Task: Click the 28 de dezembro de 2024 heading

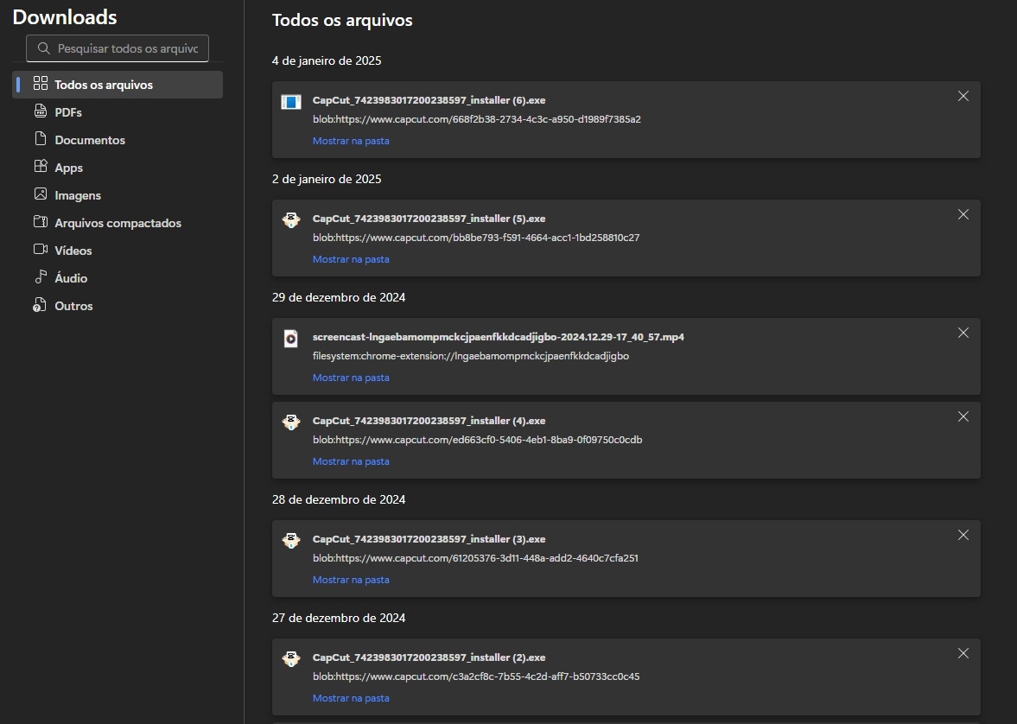Action: pos(339,499)
